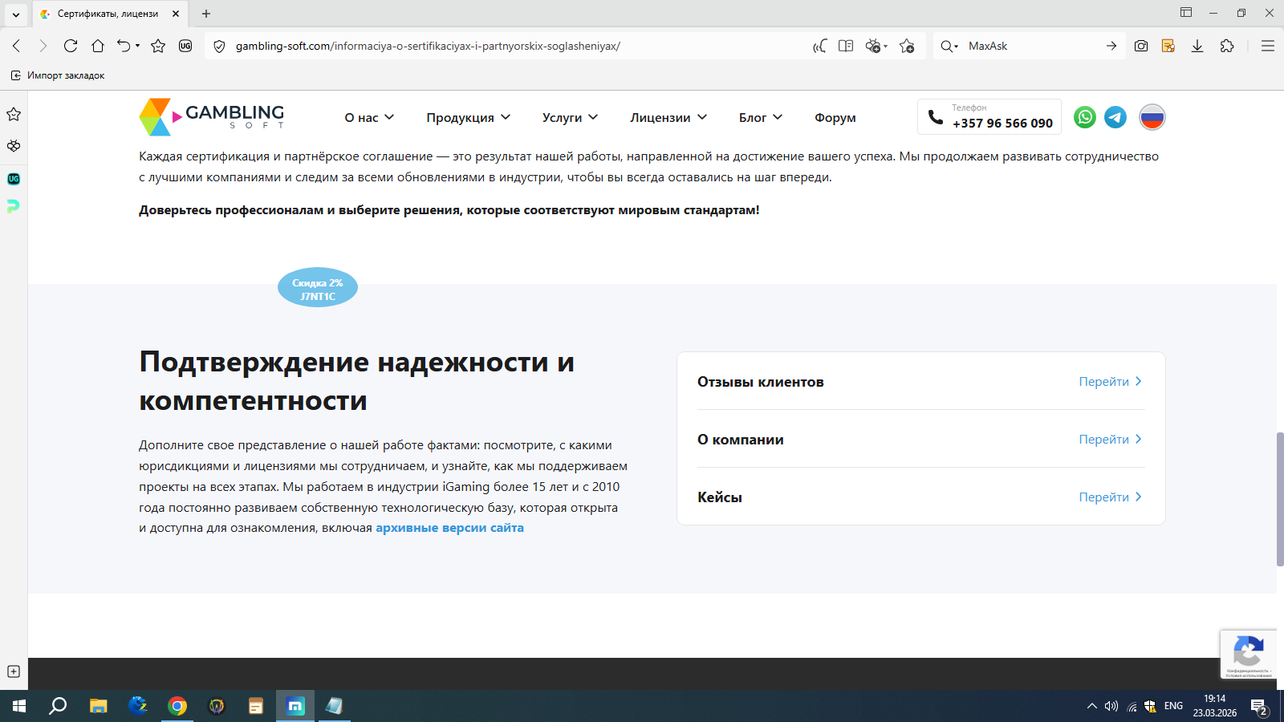The width and height of the screenshot is (1284, 722).
Task: Follow the архивные версии сайта link
Action: coord(449,528)
